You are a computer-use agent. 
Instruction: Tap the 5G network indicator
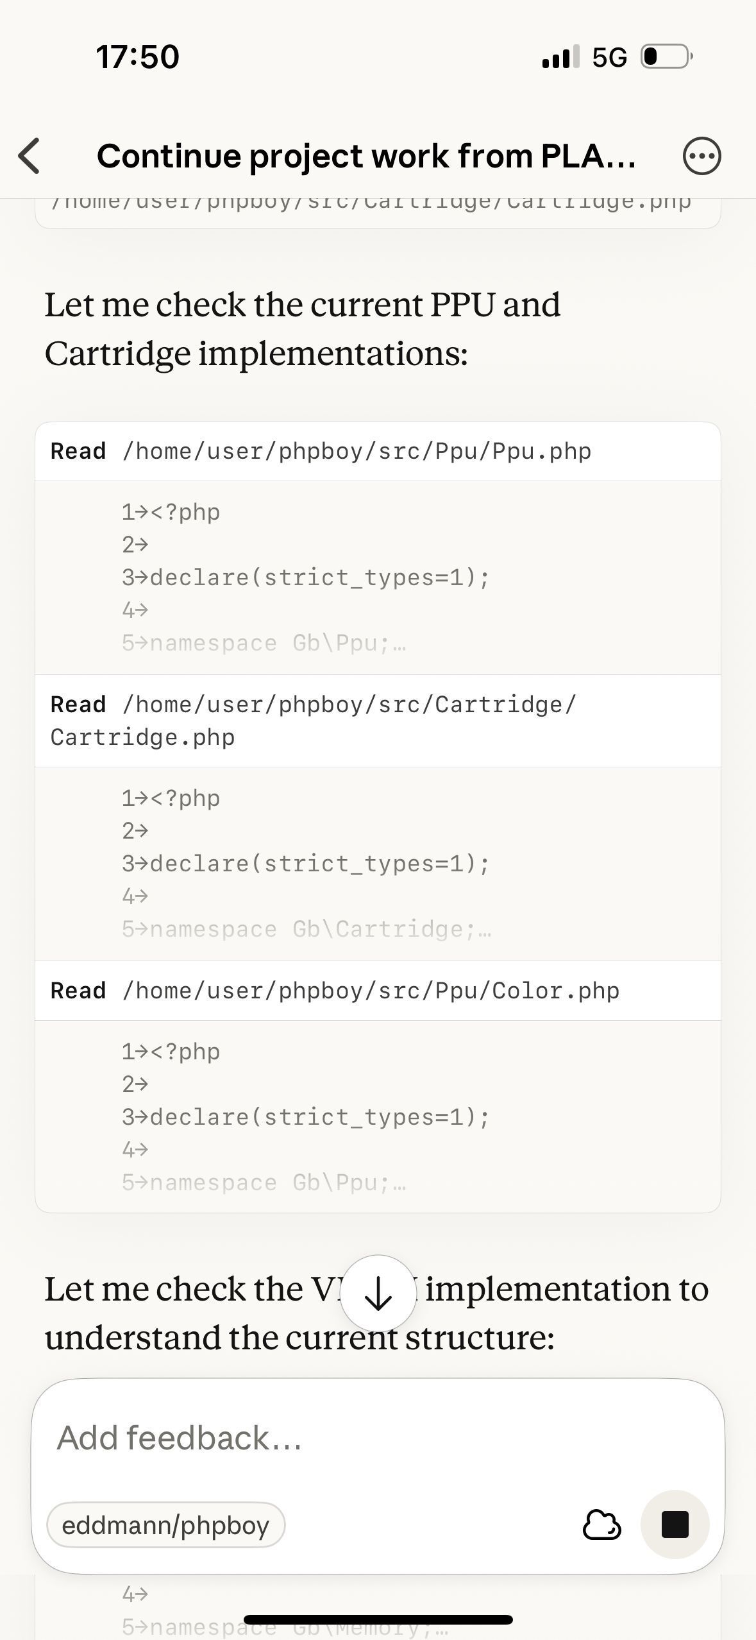click(x=609, y=57)
